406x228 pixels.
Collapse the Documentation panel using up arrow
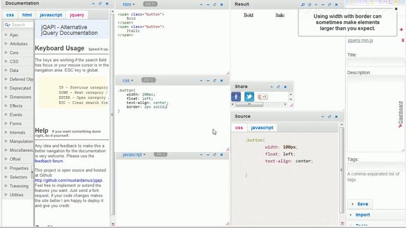[93, 4]
